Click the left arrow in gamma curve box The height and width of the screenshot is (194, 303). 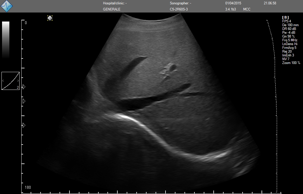coord(3,81)
